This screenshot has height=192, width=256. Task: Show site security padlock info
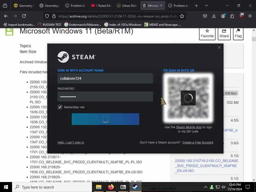tap(54, 16)
